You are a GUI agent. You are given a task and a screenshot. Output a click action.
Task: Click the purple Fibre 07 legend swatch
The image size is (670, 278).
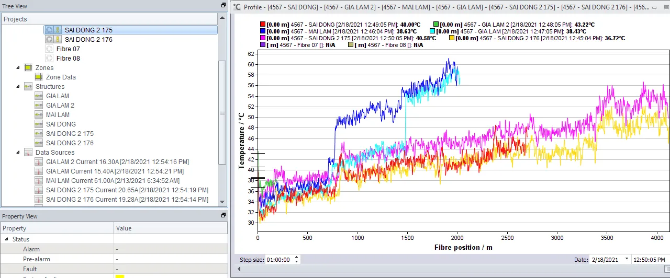coord(262,45)
